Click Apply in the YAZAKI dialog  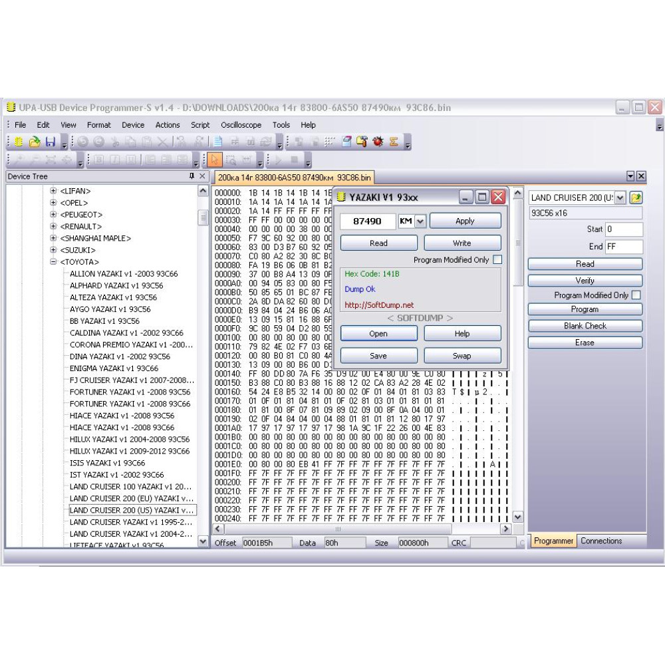coord(465,221)
